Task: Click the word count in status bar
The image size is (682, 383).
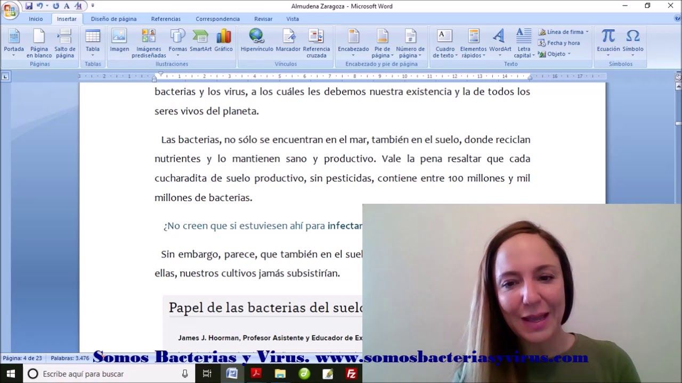Action: tap(69, 358)
